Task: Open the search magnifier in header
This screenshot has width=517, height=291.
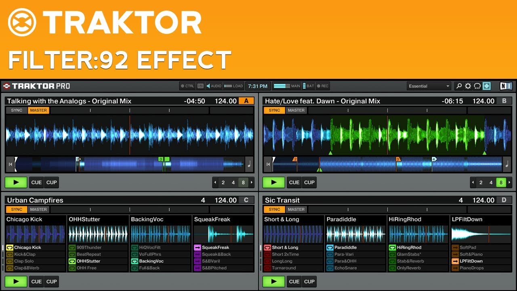Action: click(459, 86)
